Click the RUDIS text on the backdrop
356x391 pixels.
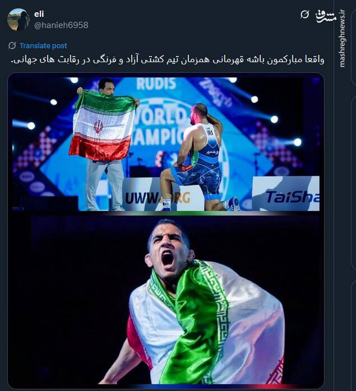tap(156, 84)
